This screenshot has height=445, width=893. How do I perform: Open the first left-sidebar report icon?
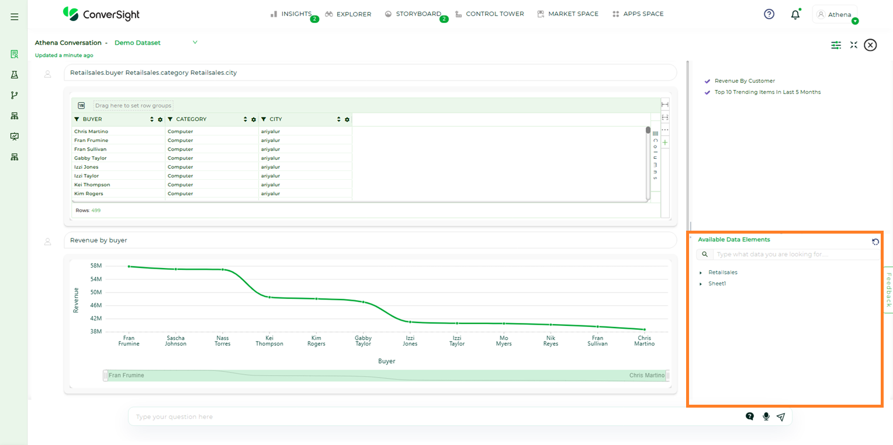coord(15,54)
